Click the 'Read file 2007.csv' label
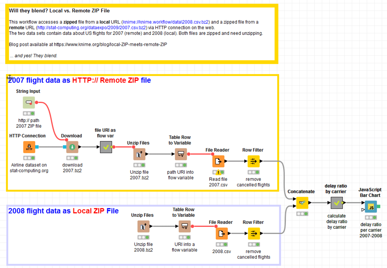387x268 pixels. [218, 182]
